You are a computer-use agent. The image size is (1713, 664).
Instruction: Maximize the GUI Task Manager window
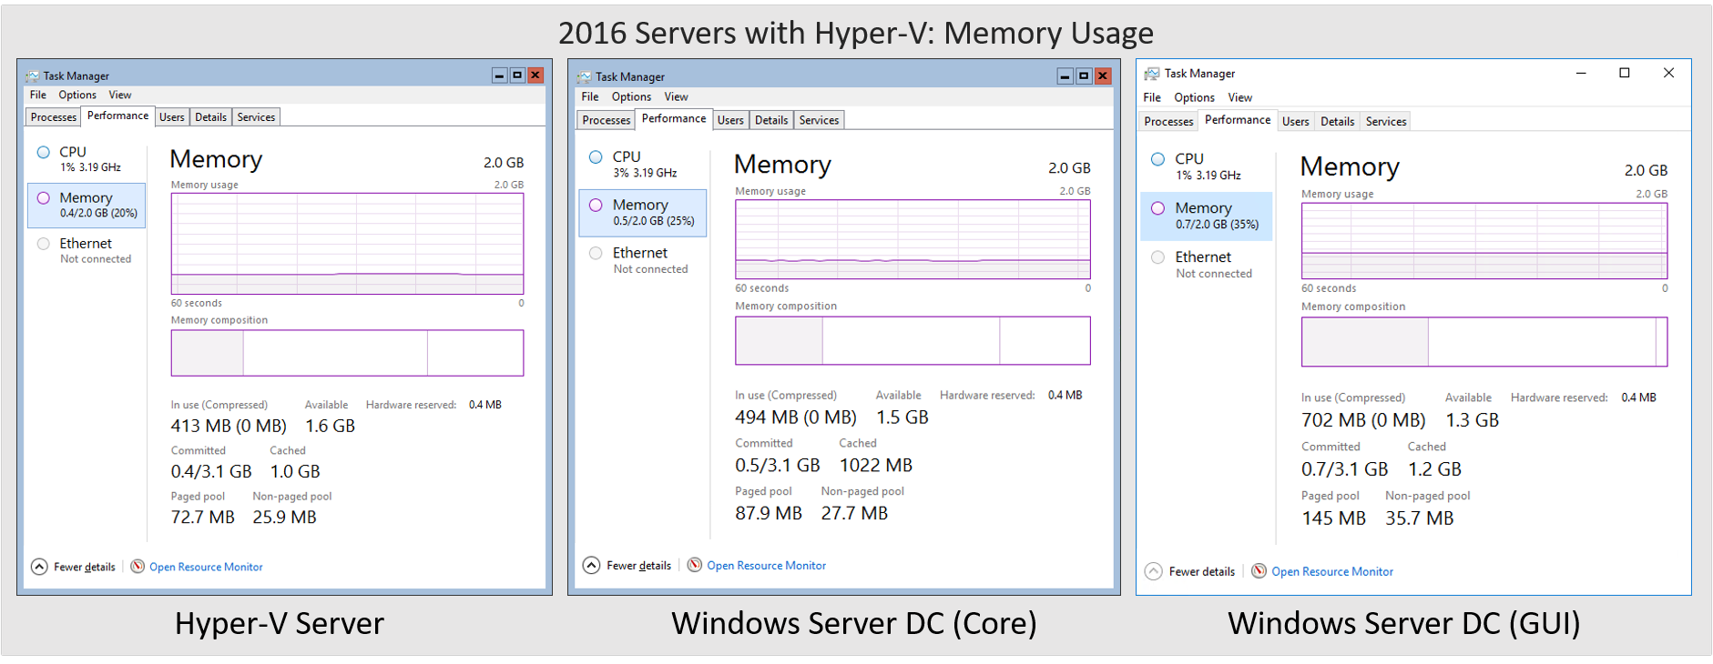click(1624, 73)
